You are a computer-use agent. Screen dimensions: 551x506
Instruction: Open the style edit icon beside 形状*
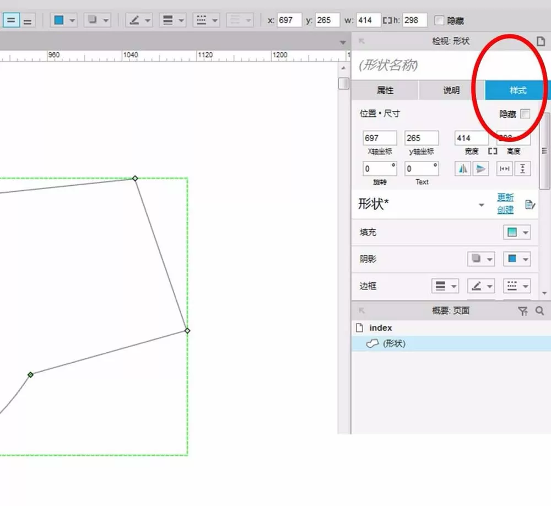click(530, 204)
